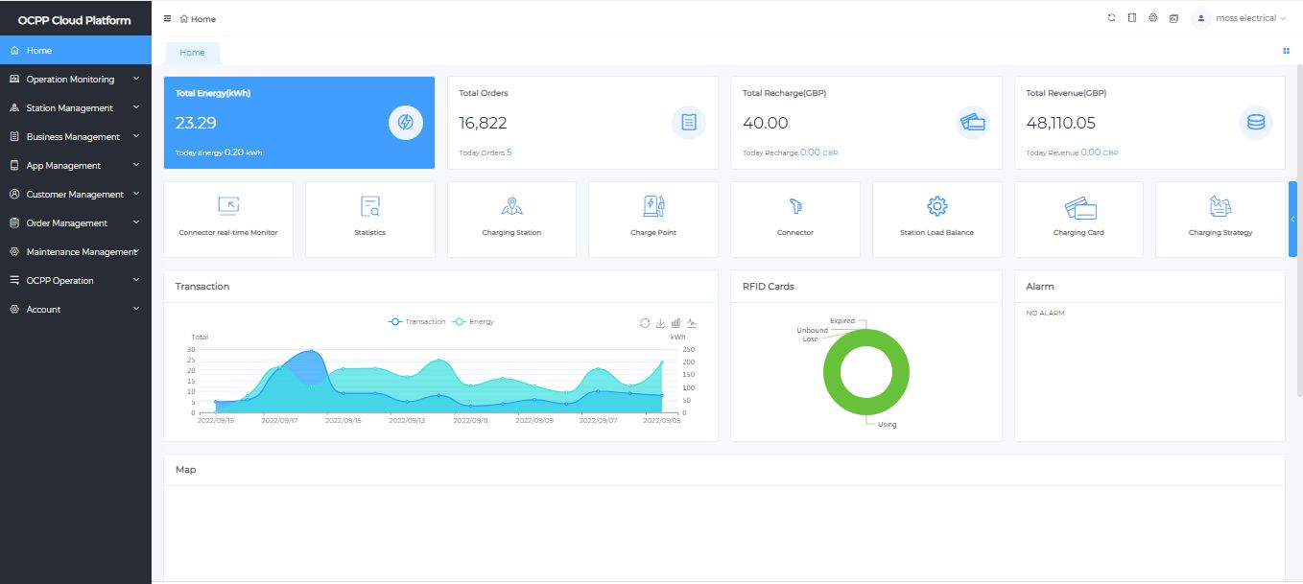Click the NO ALARM text
1303x584 pixels.
pos(1045,314)
